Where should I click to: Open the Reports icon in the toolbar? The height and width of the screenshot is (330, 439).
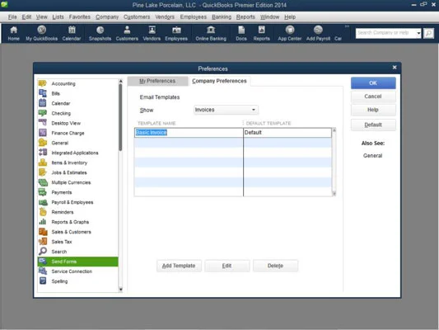261,33
